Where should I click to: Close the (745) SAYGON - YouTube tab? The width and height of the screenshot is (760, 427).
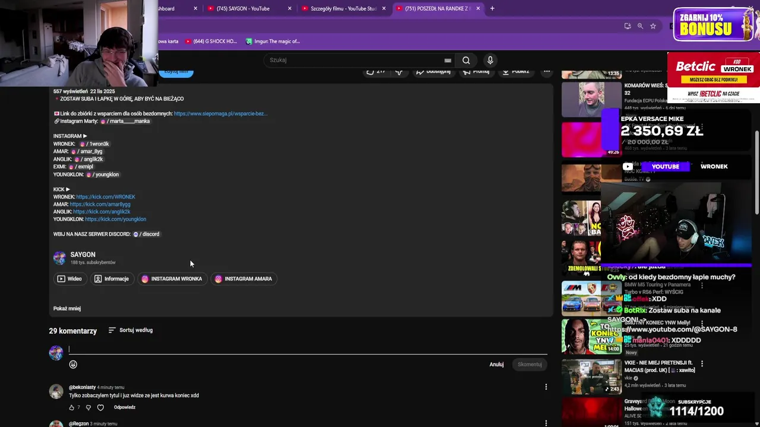click(290, 8)
